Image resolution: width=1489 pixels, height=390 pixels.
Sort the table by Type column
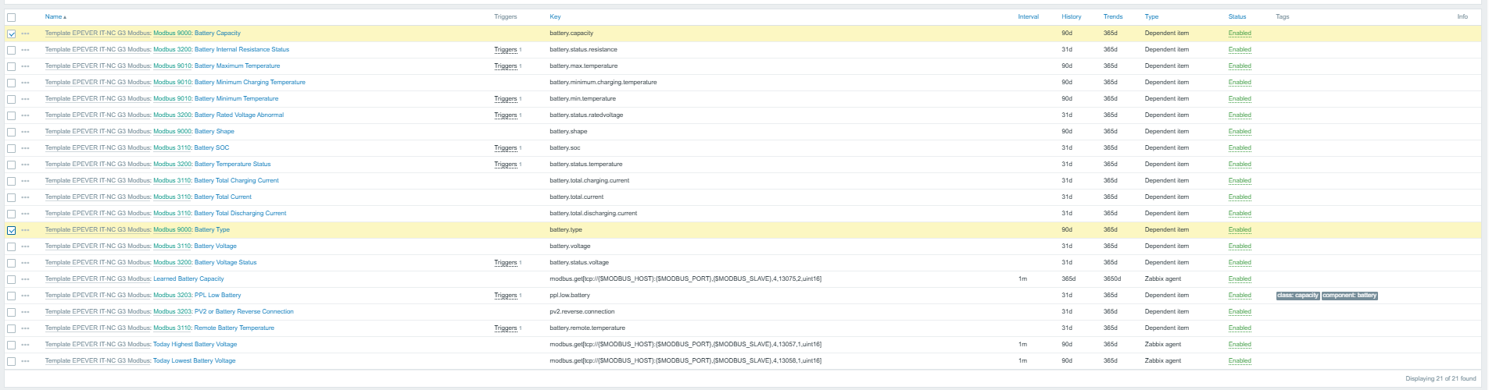click(1151, 16)
